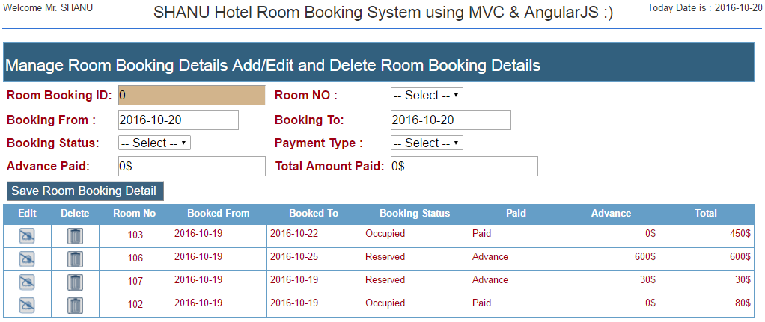The height and width of the screenshot is (322, 765).
Task: Focus the Booking To date field
Action: coord(451,120)
